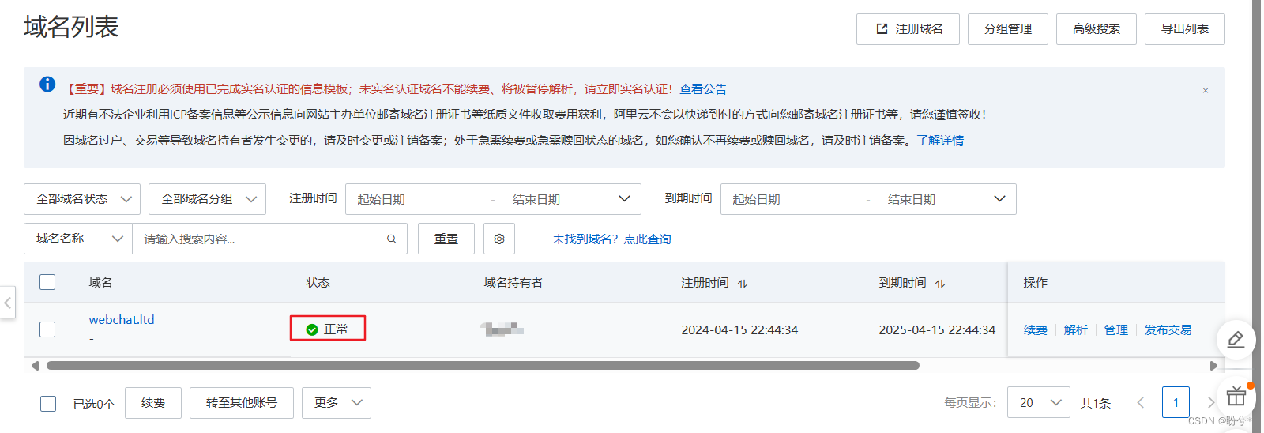Open the 注册时间 date range chevron
The image size is (1264, 433).
[624, 199]
